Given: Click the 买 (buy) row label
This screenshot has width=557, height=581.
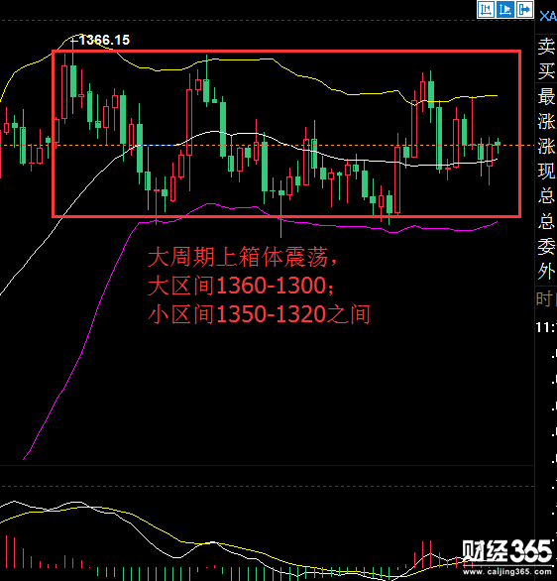Looking at the screenshot, I should point(546,71).
